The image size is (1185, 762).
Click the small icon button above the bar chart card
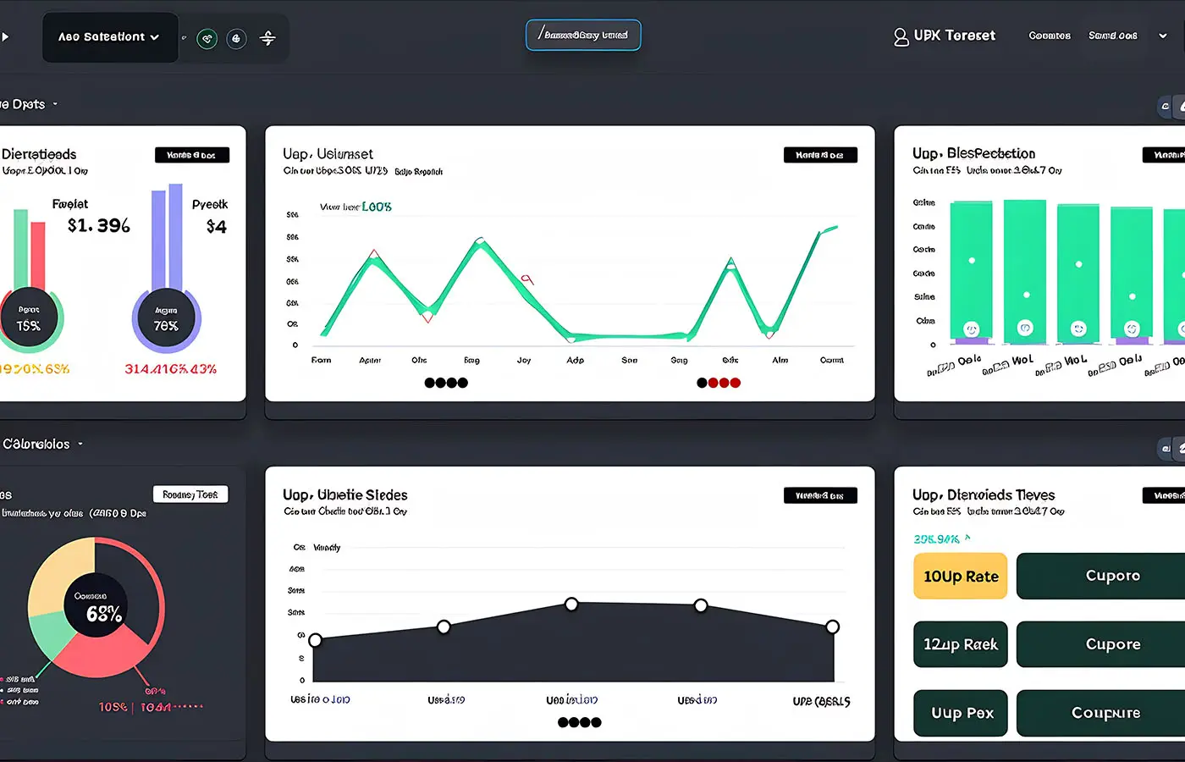1166,107
